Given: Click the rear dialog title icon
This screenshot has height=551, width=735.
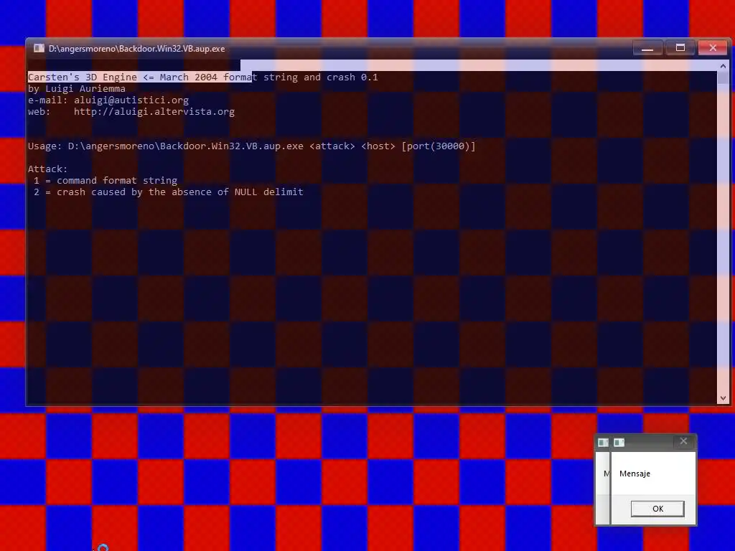Looking at the screenshot, I should [x=603, y=442].
